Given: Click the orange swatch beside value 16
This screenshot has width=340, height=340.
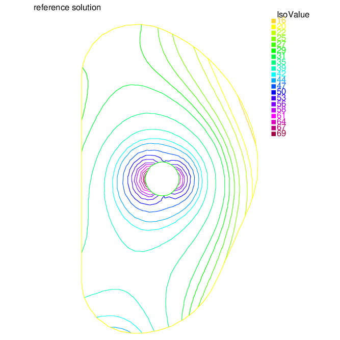Looking at the screenshot, I should [273, 21].
